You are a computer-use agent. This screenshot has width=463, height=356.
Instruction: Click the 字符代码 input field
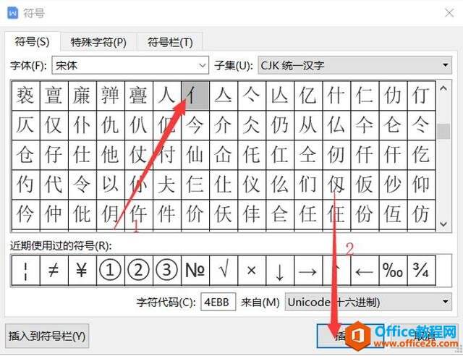[218, 302]
